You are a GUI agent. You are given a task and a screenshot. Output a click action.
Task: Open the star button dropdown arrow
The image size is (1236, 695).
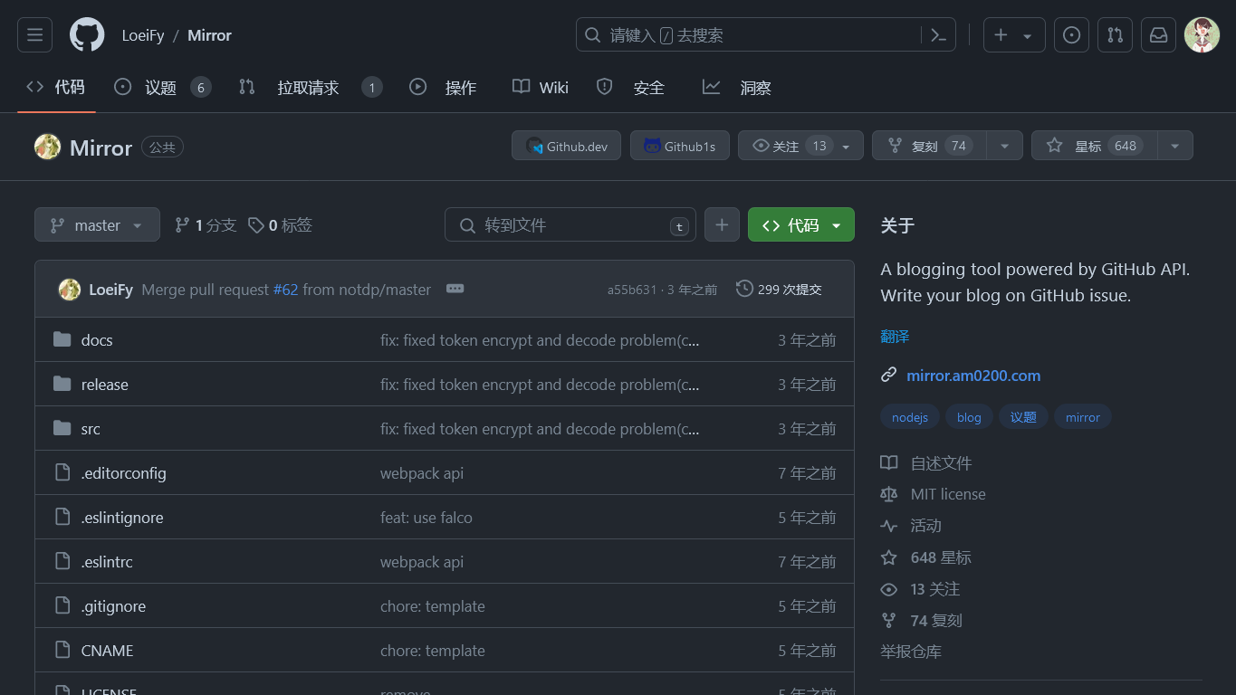pyautogui.click(x=1174, y=145)
